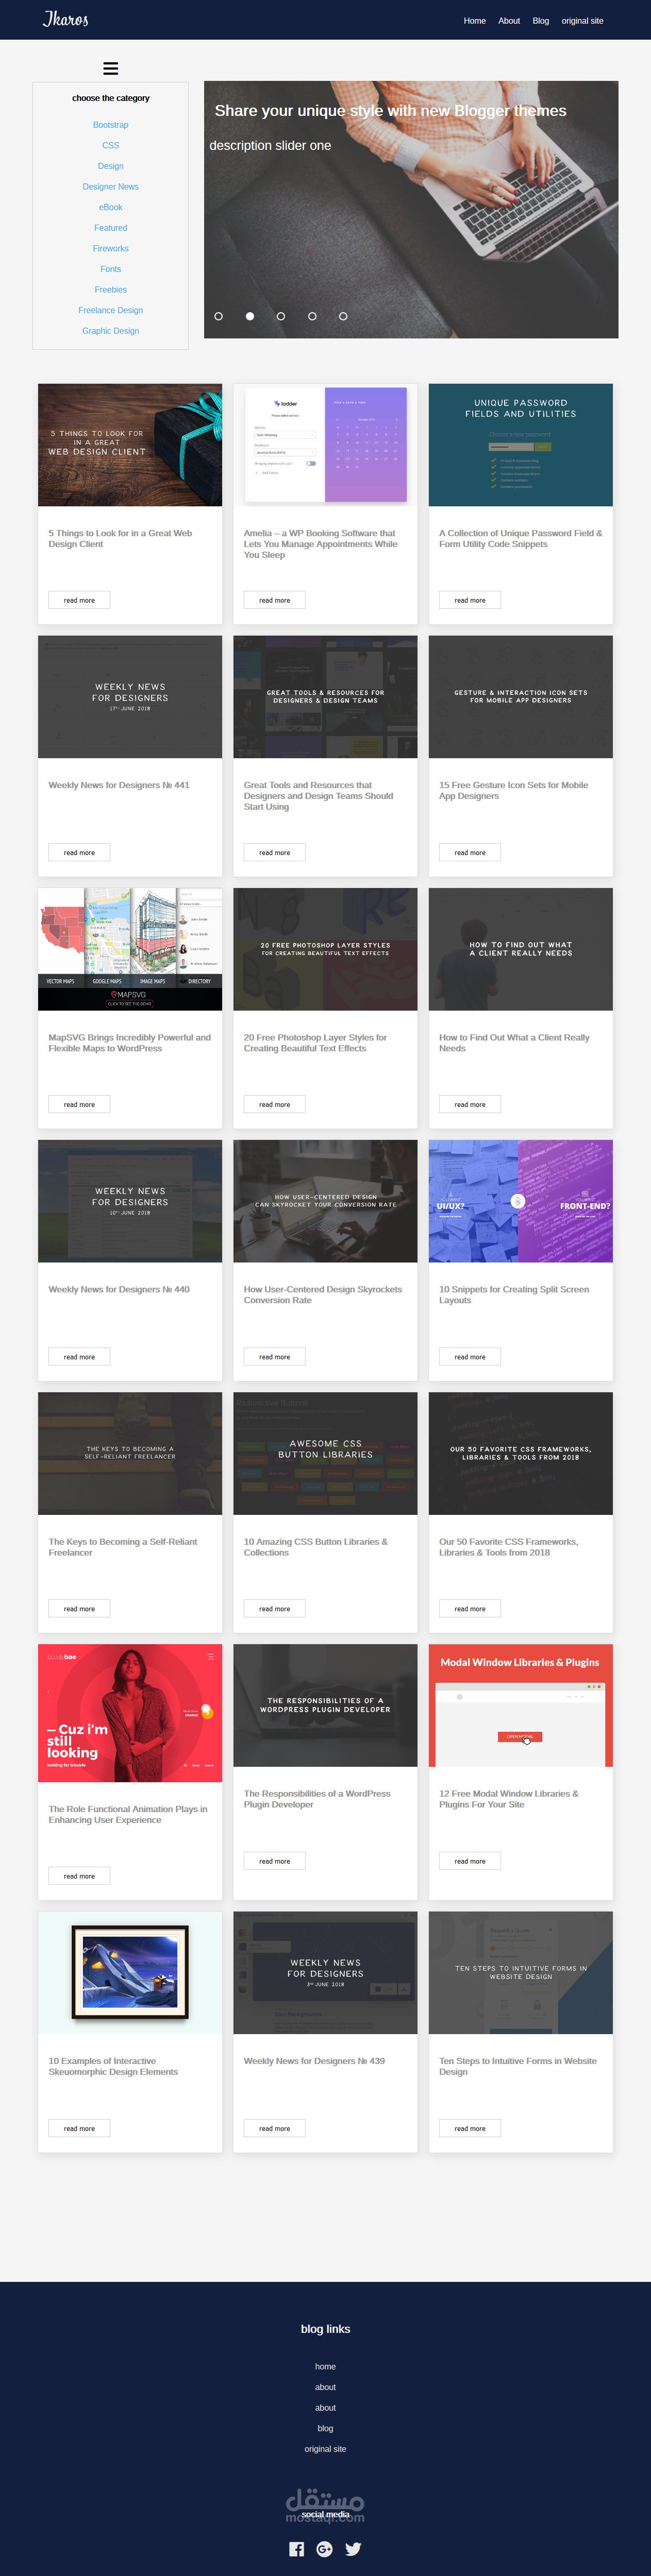651x2576 pixels.
Task: Select the fifth slider dot indicator
Action: (343, 316)
